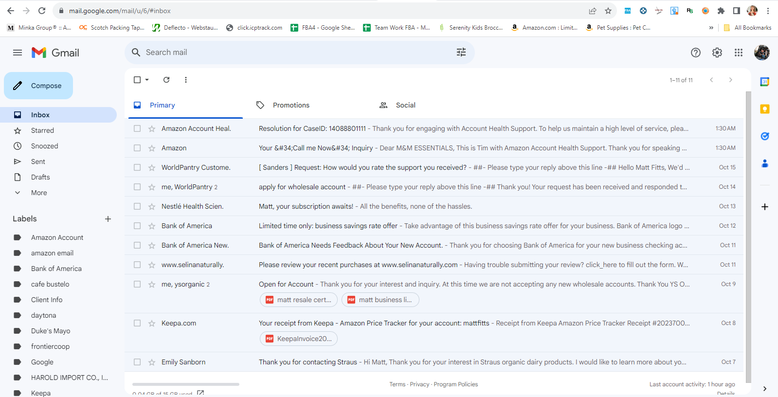778x397 pixels.
Task: Hide the side panel arrow
Action: [x=765, y=388]
